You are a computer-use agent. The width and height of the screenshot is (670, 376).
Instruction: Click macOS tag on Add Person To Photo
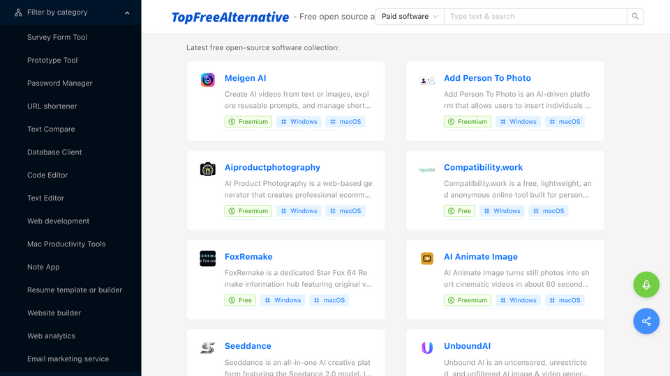tap(565, 121)
